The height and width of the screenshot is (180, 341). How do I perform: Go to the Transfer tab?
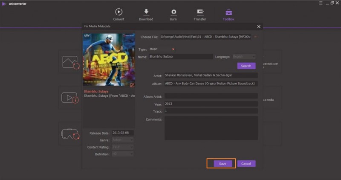[x=200, y=15]
